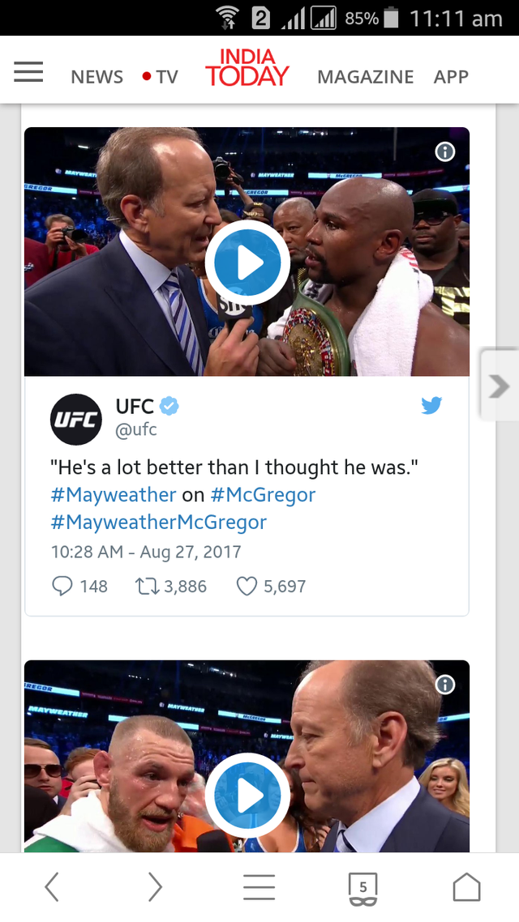Image resolution: width=519 pixels, height=922 pixels.
Task: Open the Twitter bird icon on tweet
Action: [x=431, y=405]
